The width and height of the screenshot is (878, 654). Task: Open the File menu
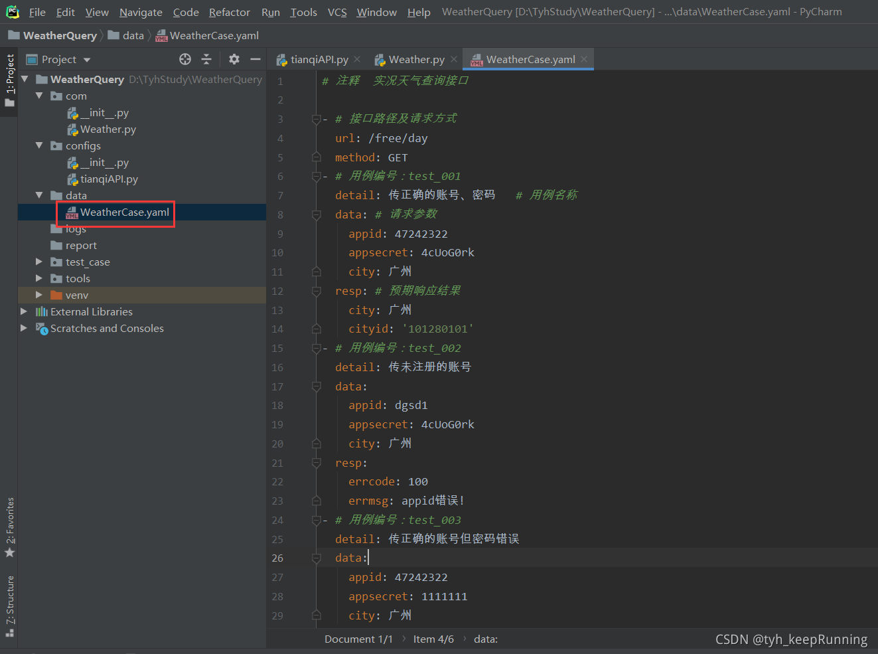tap(37, 12)
